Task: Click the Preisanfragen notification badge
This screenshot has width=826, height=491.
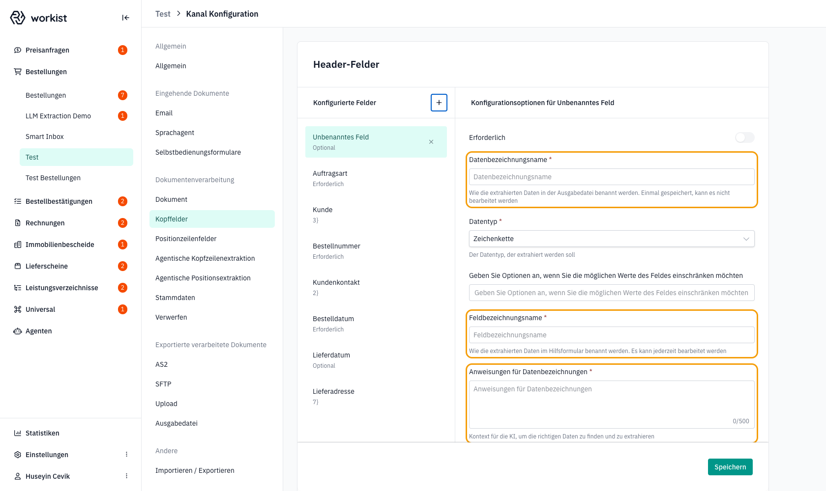Action: 123,50
